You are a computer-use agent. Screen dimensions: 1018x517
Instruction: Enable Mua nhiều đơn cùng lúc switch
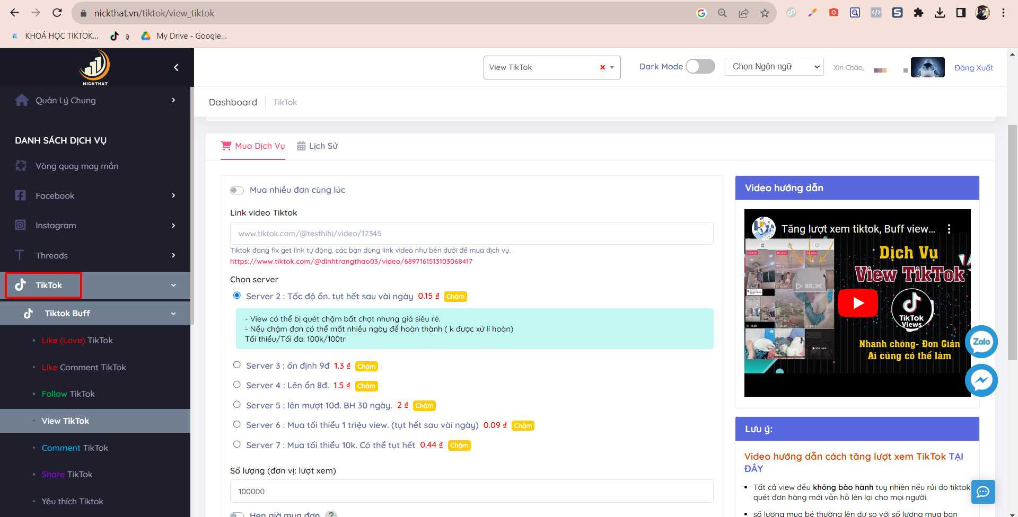(x=237, y=190)
